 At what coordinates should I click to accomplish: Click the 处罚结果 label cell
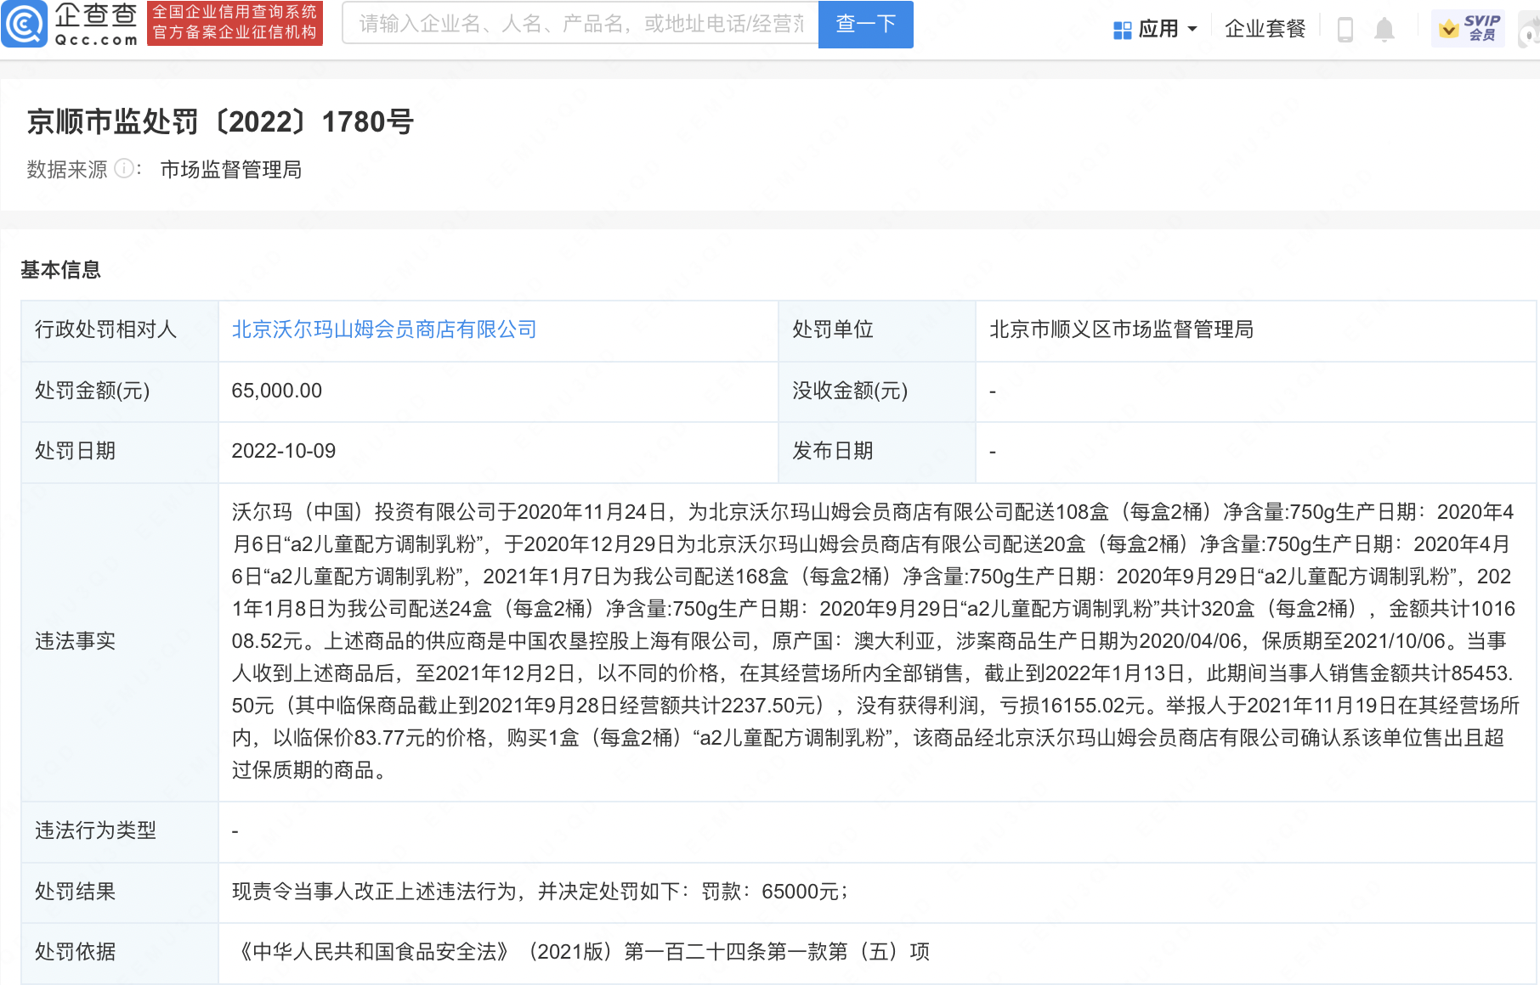tap(120, 892)
